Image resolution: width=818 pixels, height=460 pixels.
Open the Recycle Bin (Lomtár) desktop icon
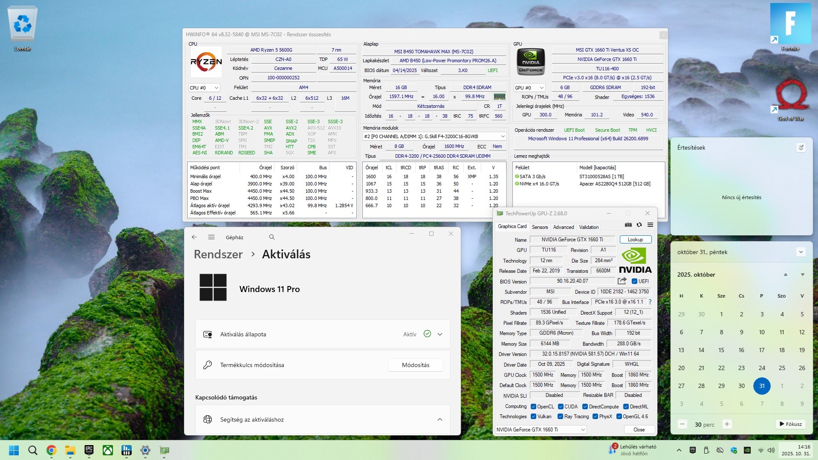click(23, 29)
